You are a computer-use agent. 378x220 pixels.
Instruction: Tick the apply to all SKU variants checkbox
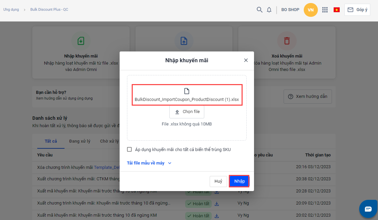coord(129,149)
